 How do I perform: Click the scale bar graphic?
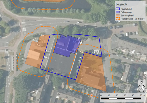[x=121, y=99]
